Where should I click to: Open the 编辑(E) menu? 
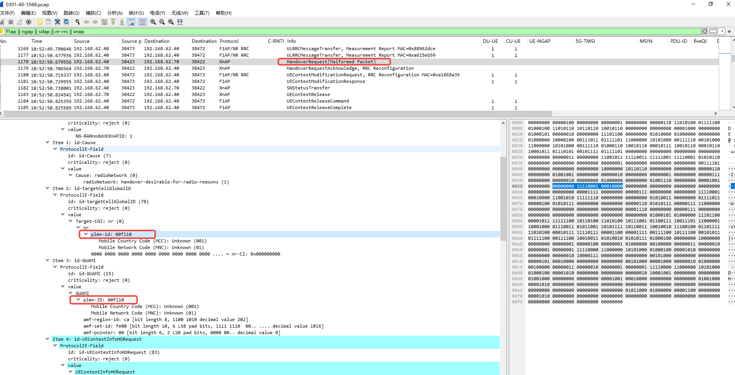coord(28,13)
